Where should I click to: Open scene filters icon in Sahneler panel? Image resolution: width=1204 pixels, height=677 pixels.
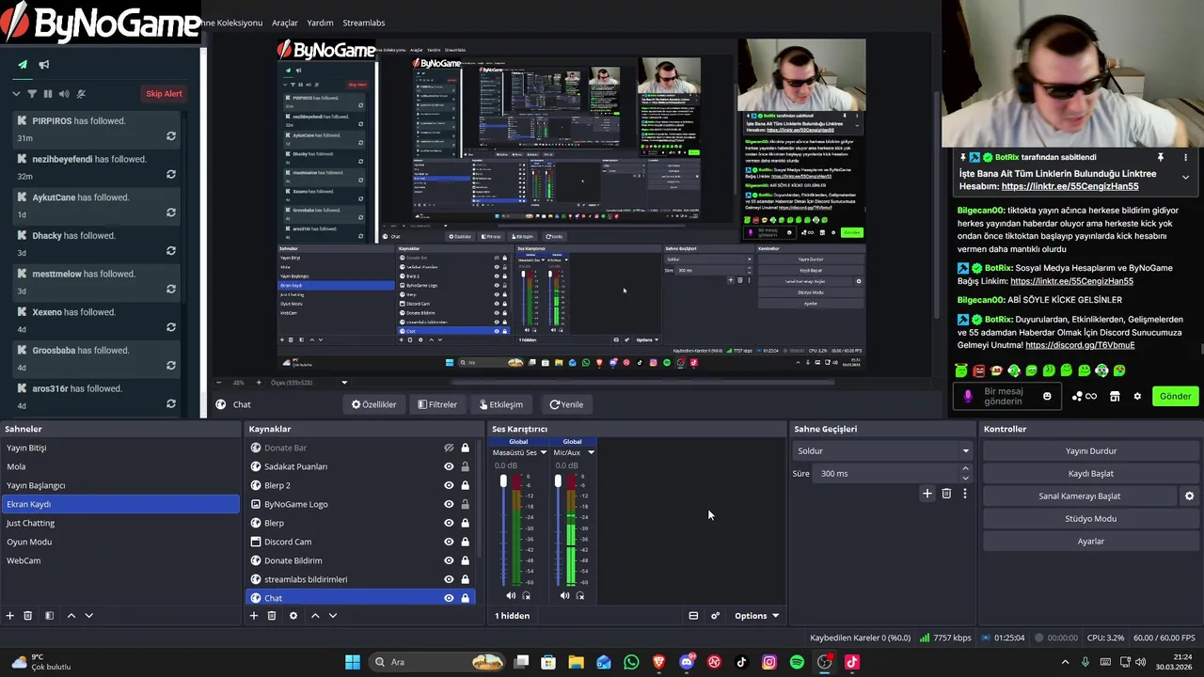[49, 616]
